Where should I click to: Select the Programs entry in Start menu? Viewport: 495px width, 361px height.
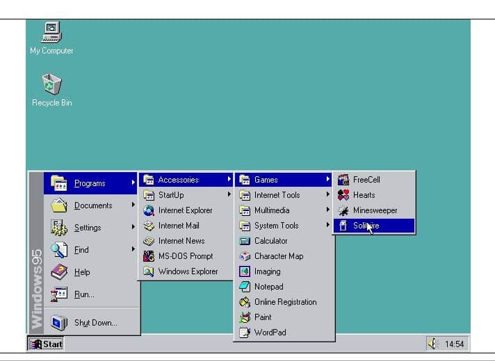(x=90, y=183)
